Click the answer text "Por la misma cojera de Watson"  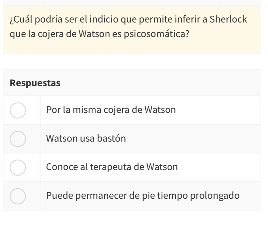[111, 110]
